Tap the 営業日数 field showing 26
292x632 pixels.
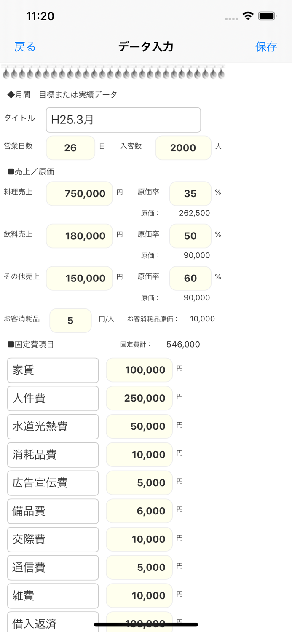click(70, 147)
